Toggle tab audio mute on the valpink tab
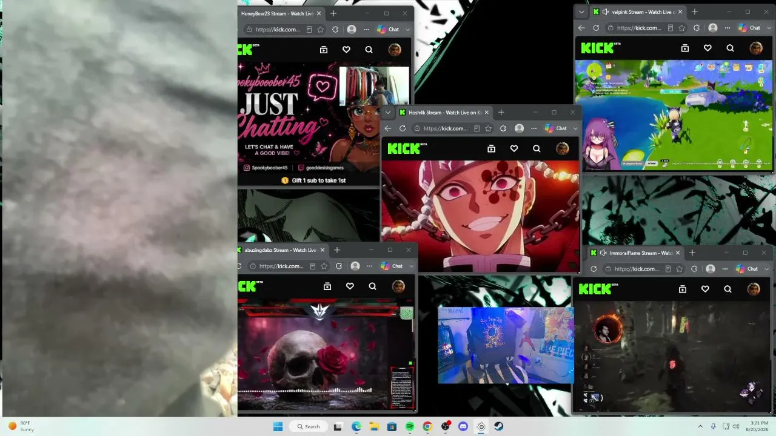The height and width of the screenshot is (436, 776). point(605,12)
